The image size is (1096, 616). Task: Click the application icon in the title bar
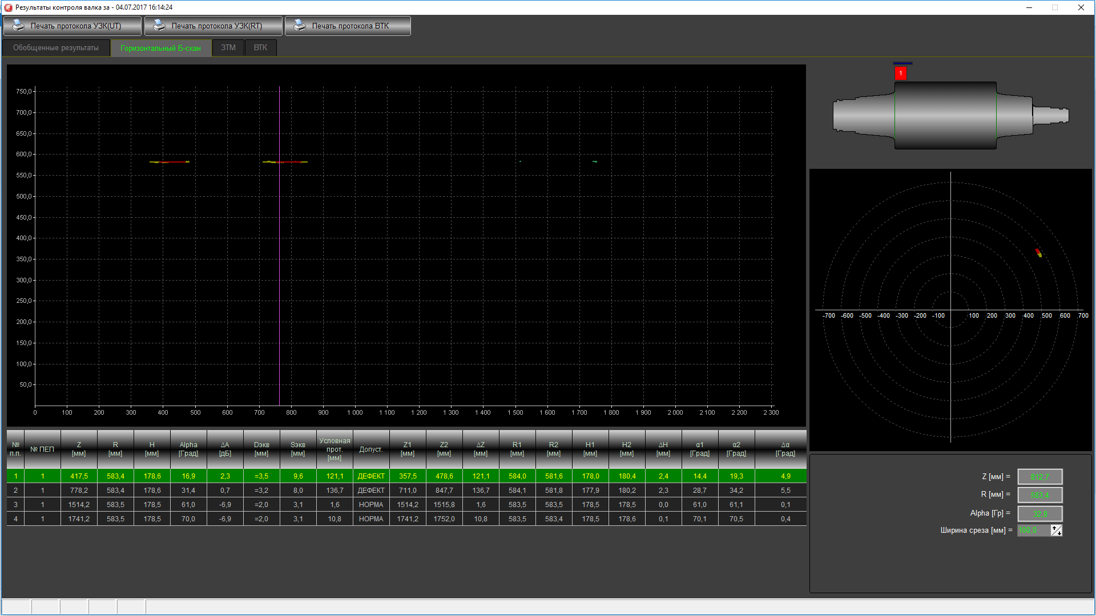[x=8, y=7]
